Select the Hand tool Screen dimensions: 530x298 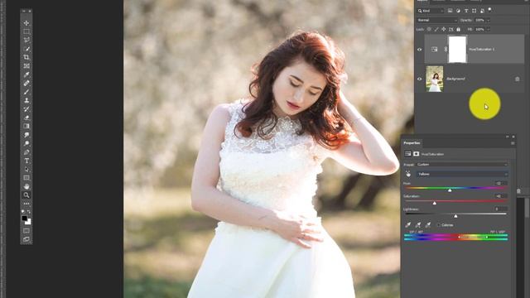coord(26,186)
